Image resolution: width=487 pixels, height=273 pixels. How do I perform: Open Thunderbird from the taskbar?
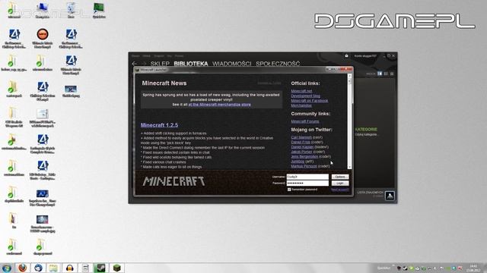(x=38, y=268)
